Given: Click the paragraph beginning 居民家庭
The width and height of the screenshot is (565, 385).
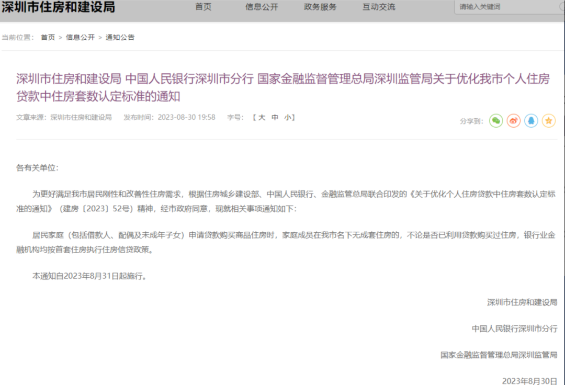Looking at the screenshot, I should pyautogui.click(x=286, y=242).
